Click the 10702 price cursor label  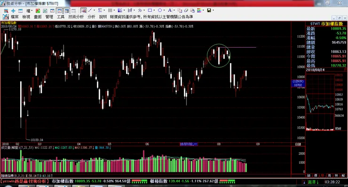tap(298, 85)
